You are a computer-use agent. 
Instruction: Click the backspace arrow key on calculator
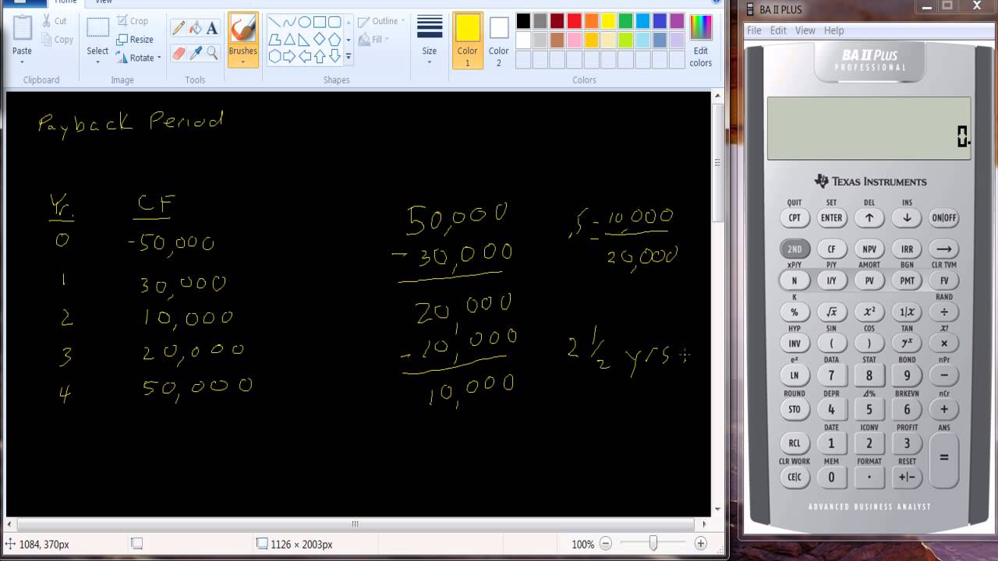click(944, 249)
